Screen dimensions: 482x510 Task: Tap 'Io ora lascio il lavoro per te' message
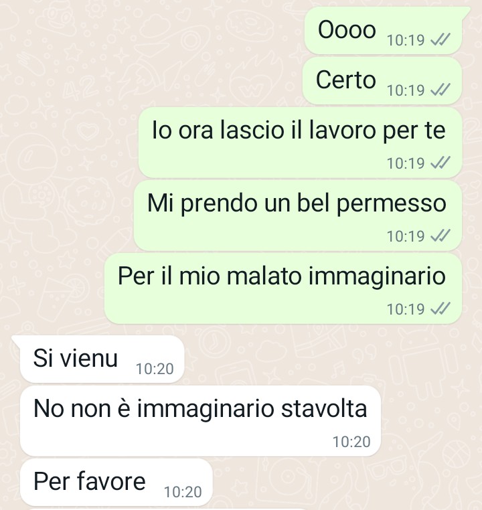pyautogui.click(x=300, y=143)
